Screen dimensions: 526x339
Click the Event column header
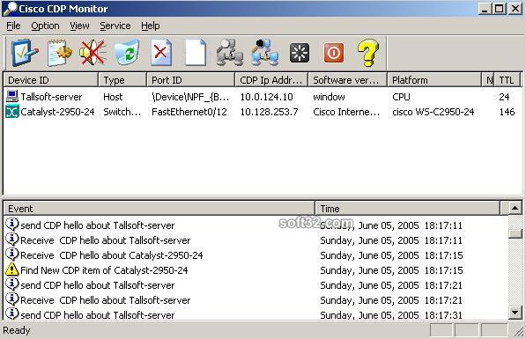[159, 209]
